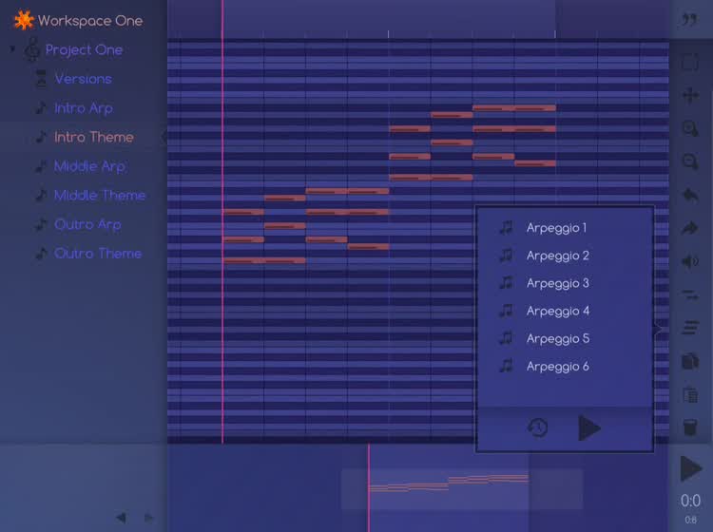The height and width of the screenshot is (532, 713).
Task: Select the Intro Arp track
Action: click(84, 108)
